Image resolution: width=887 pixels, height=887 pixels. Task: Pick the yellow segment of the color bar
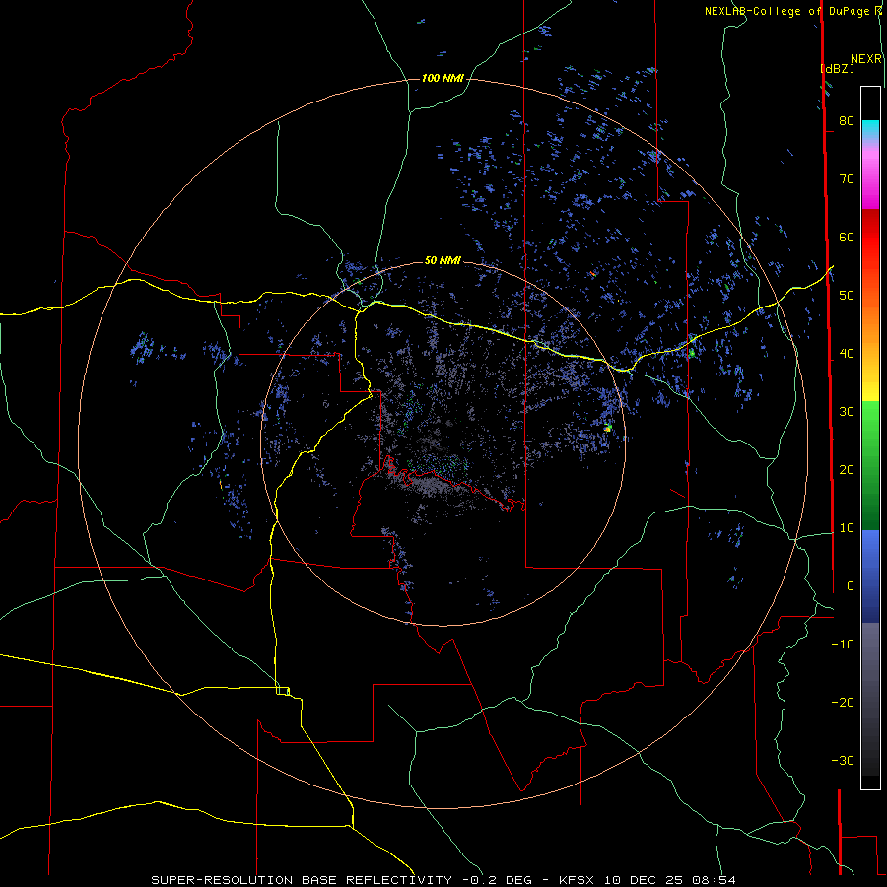point(870,384)
